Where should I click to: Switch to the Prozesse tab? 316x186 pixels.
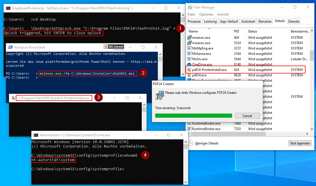coord(194,21)
